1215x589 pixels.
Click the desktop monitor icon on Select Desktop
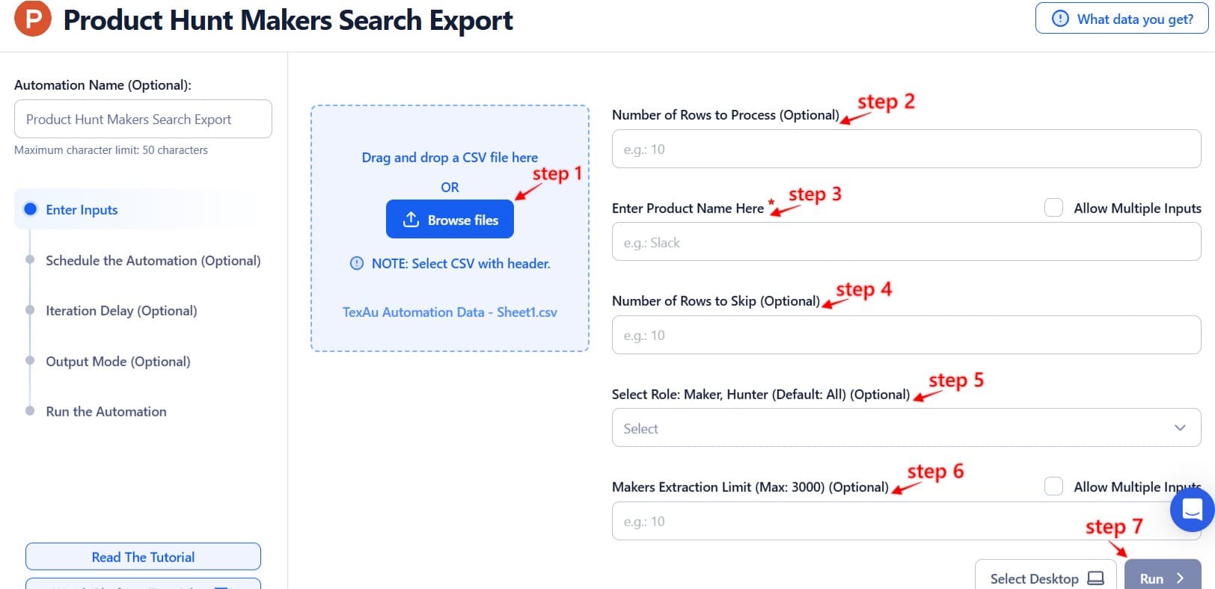pos(1095,579)
